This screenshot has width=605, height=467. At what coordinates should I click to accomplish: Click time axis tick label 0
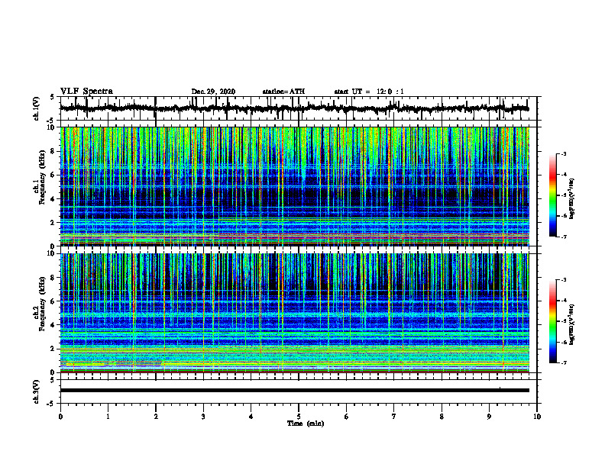pos(60,417)
